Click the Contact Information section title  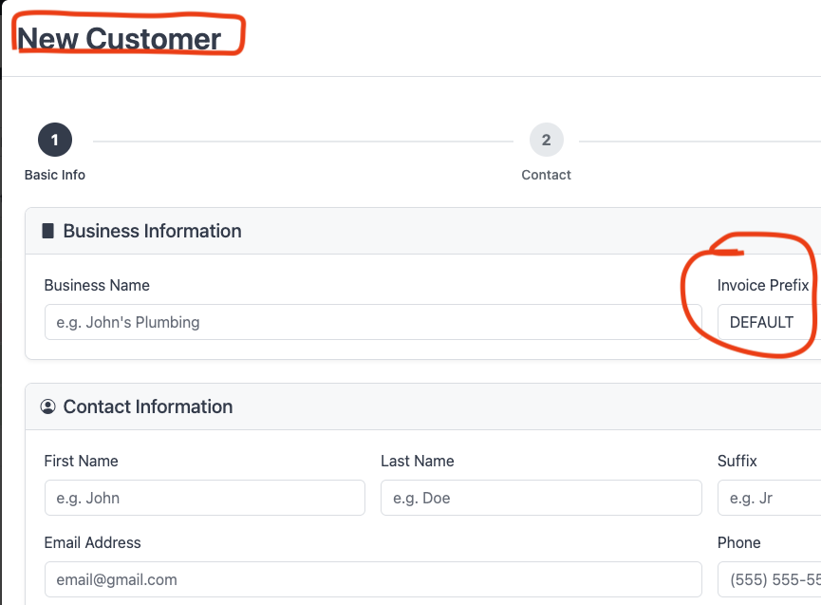148,406
